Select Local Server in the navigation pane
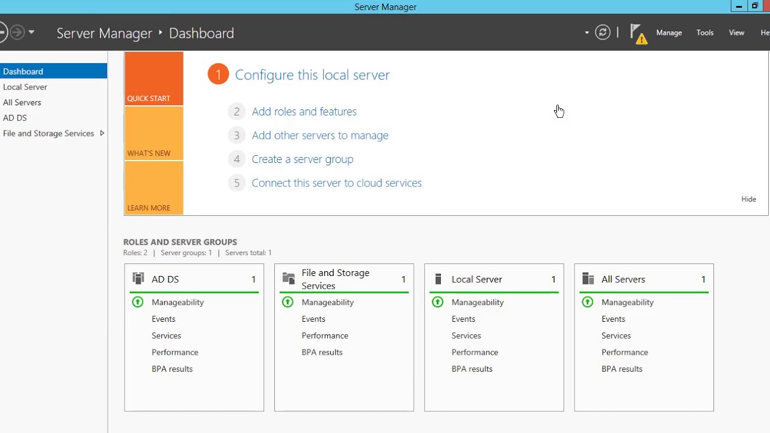The width and height of the screenshot is (770, 433). point(54,87)
